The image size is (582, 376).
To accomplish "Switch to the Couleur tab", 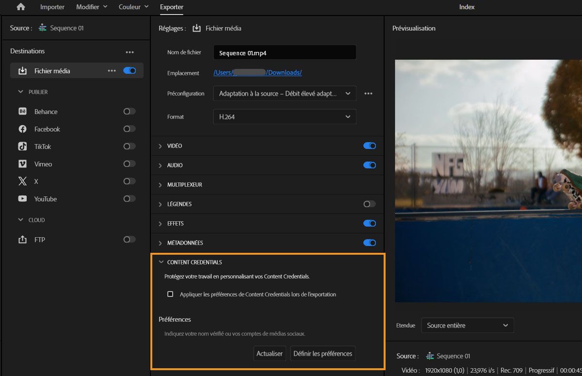I will pos(129,7).
